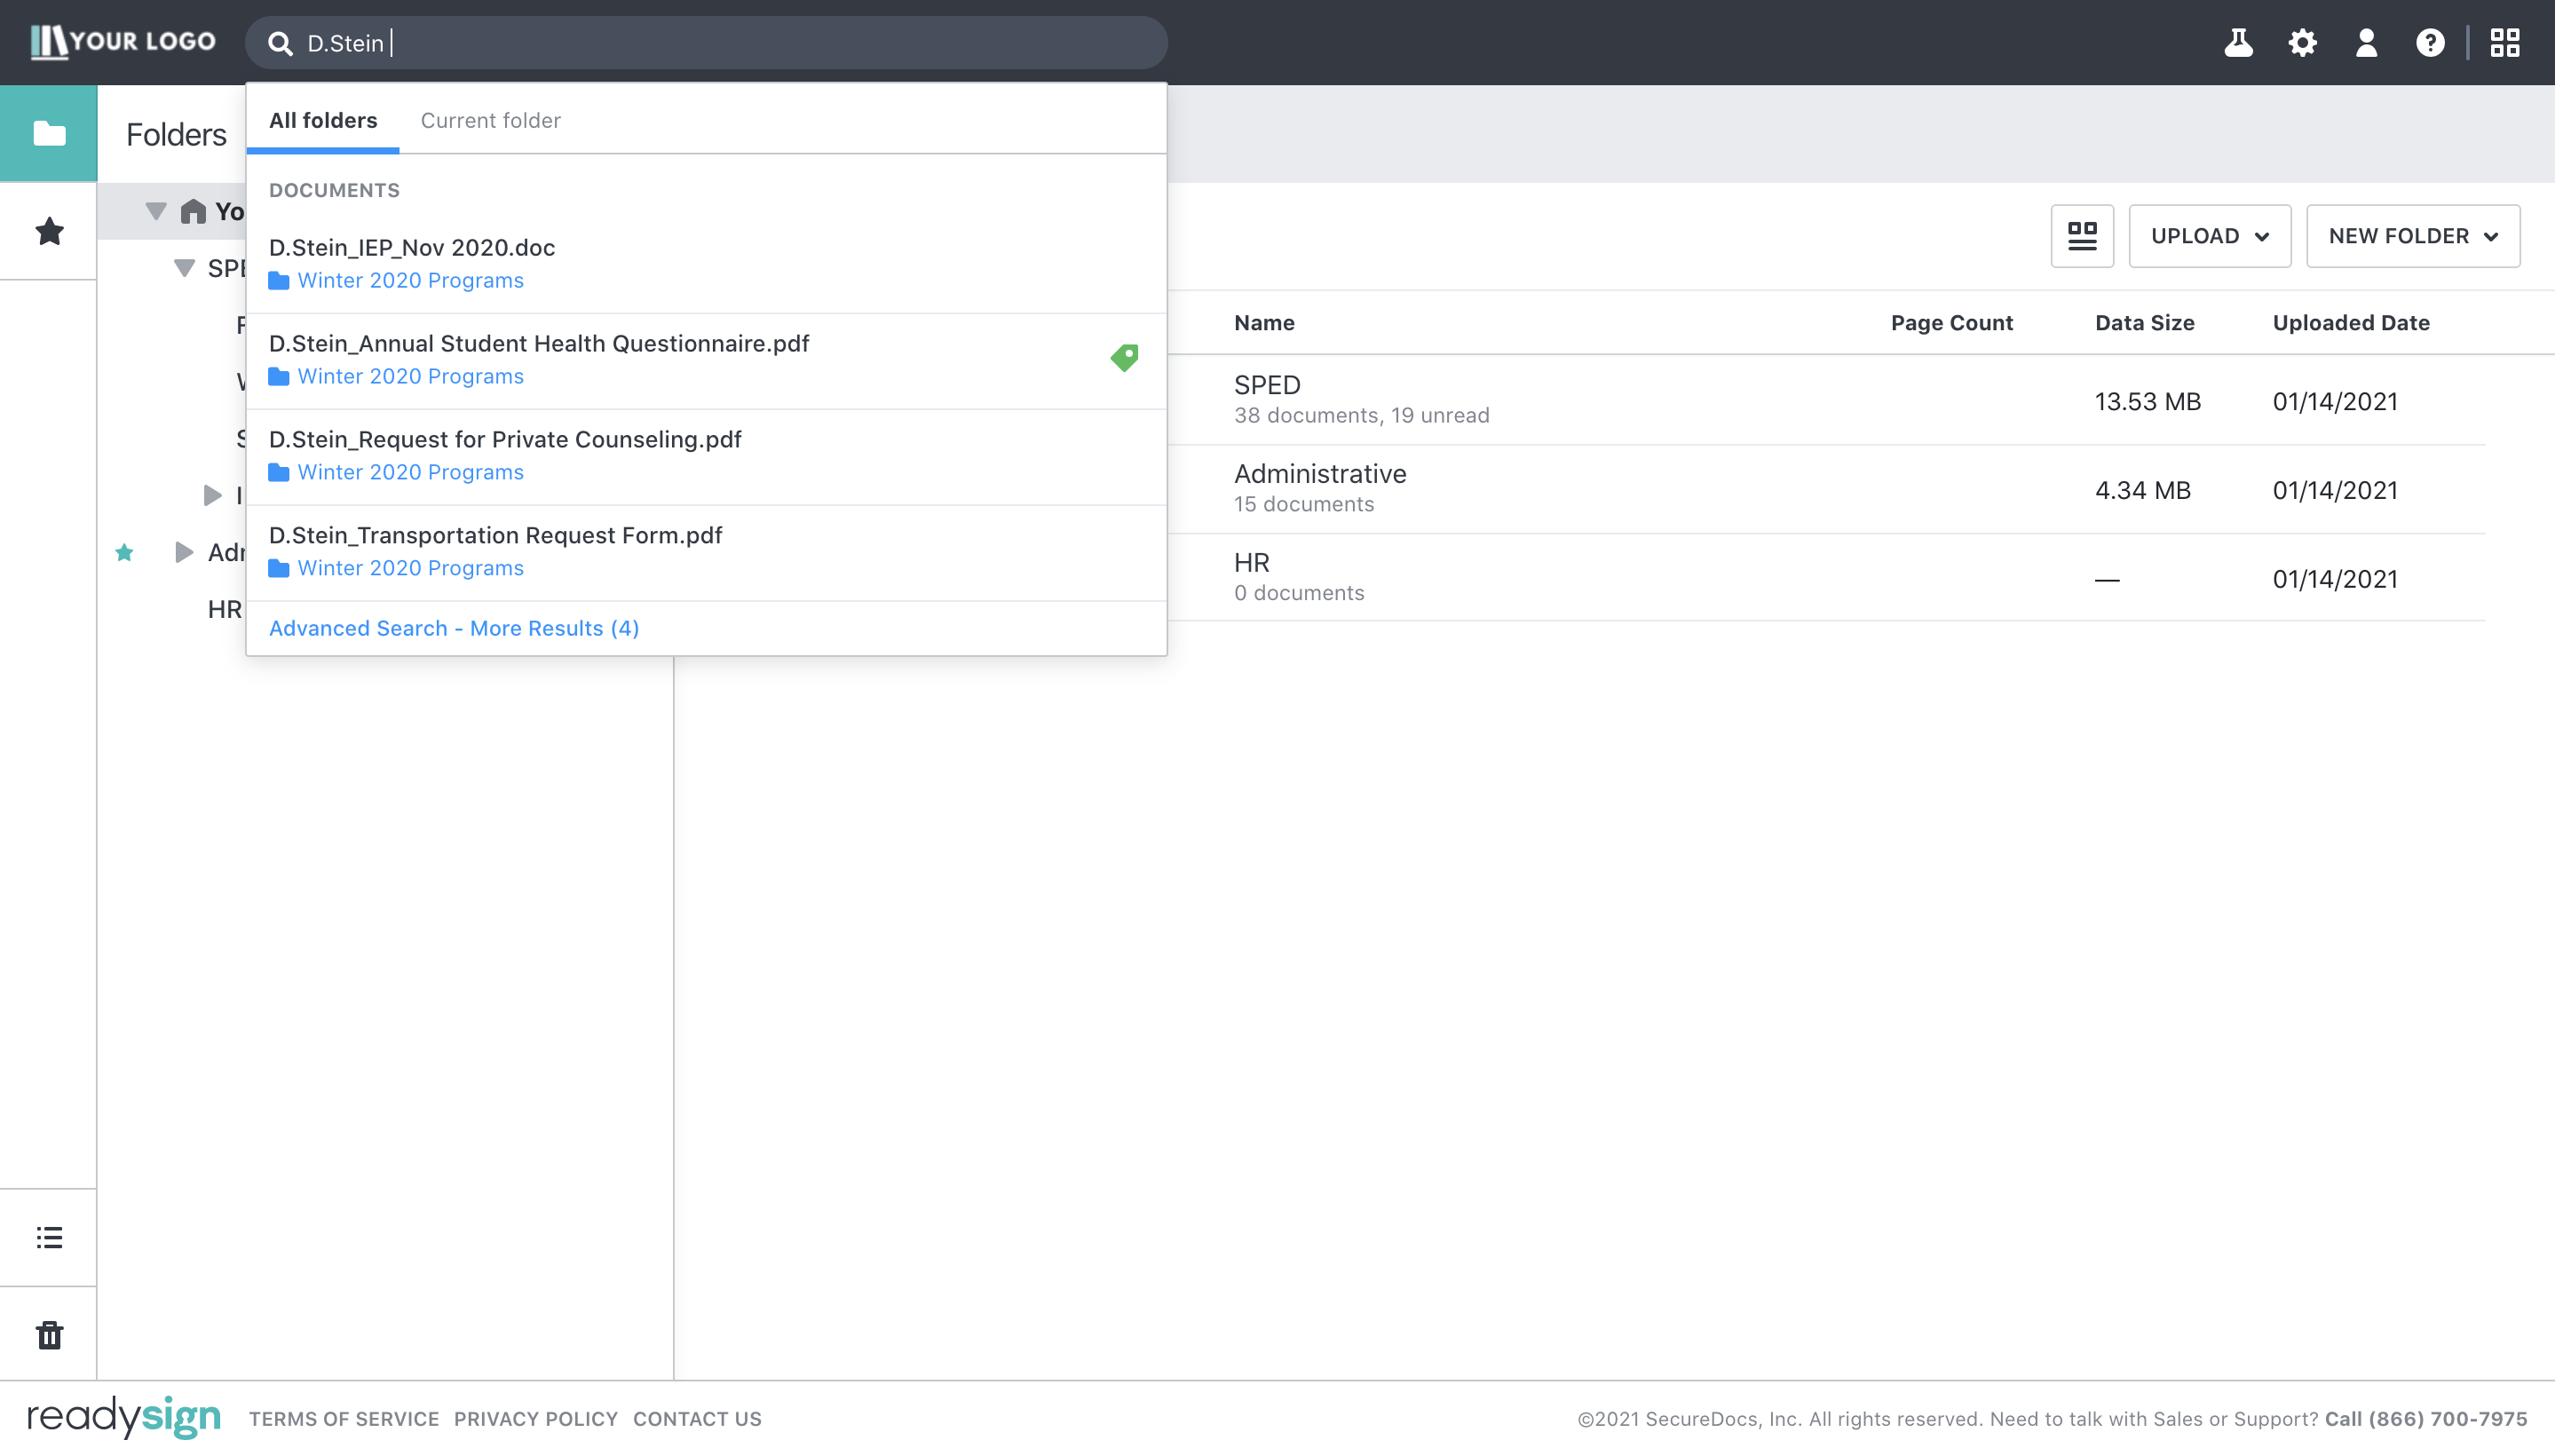The image size is (2555, 1456).
Task: Toggle the grid view layout button
Action: [2082, 236]
